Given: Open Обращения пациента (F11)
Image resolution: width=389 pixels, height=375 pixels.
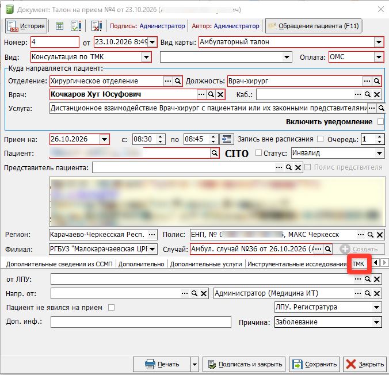Looking at the screenshot, I should click(x=314, y=26).
